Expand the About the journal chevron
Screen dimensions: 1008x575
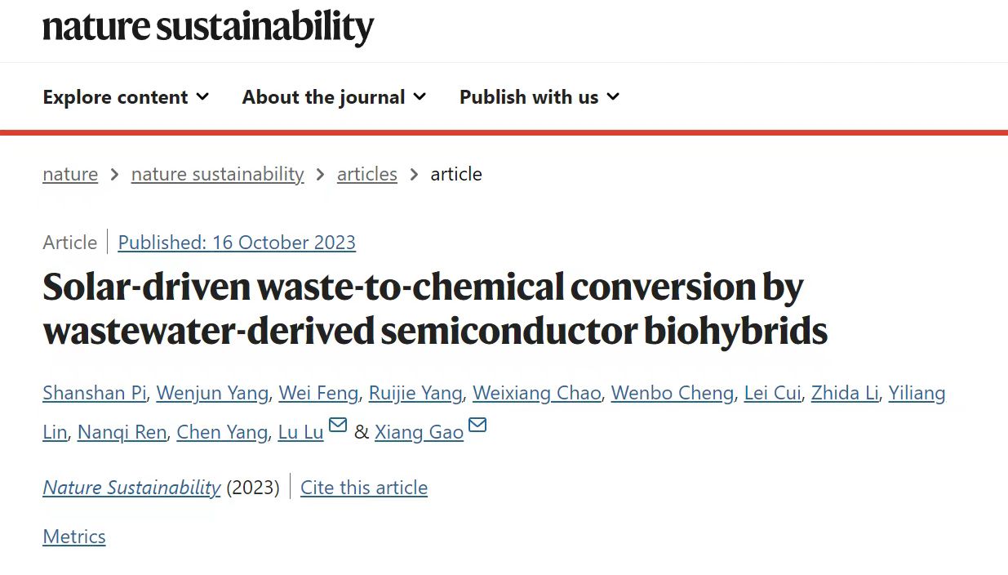click(x=420, y=96)
